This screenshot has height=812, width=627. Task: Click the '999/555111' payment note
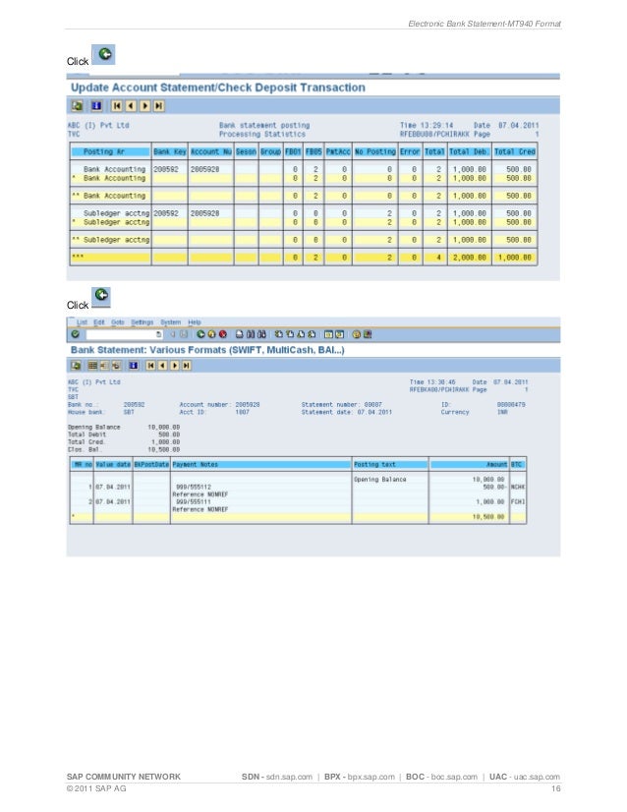pos(194,501)
